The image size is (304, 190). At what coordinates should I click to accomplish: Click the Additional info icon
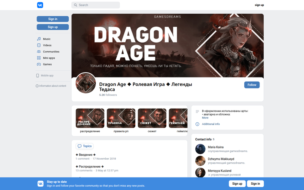click(x=197, y=124)
